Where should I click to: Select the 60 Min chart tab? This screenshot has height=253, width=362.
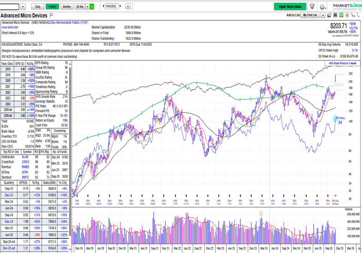pos(80,7)
